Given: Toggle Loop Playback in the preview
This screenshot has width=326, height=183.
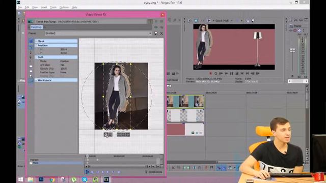Looking at the screenshot, I should 215,73.
